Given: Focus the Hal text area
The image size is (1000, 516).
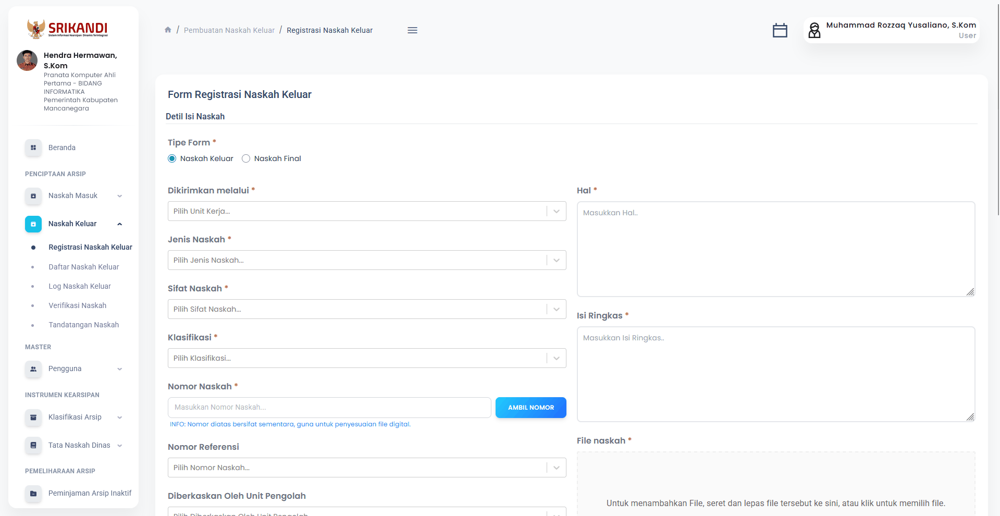Looking at the screenshot, I should tap(776, 249).
